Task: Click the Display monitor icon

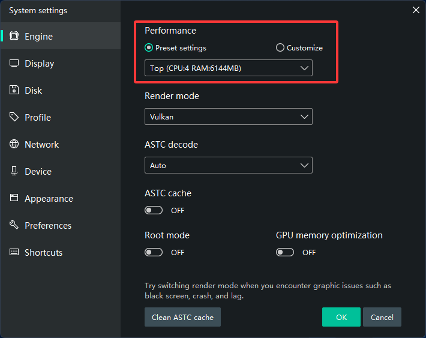Action: click(14, 63)
